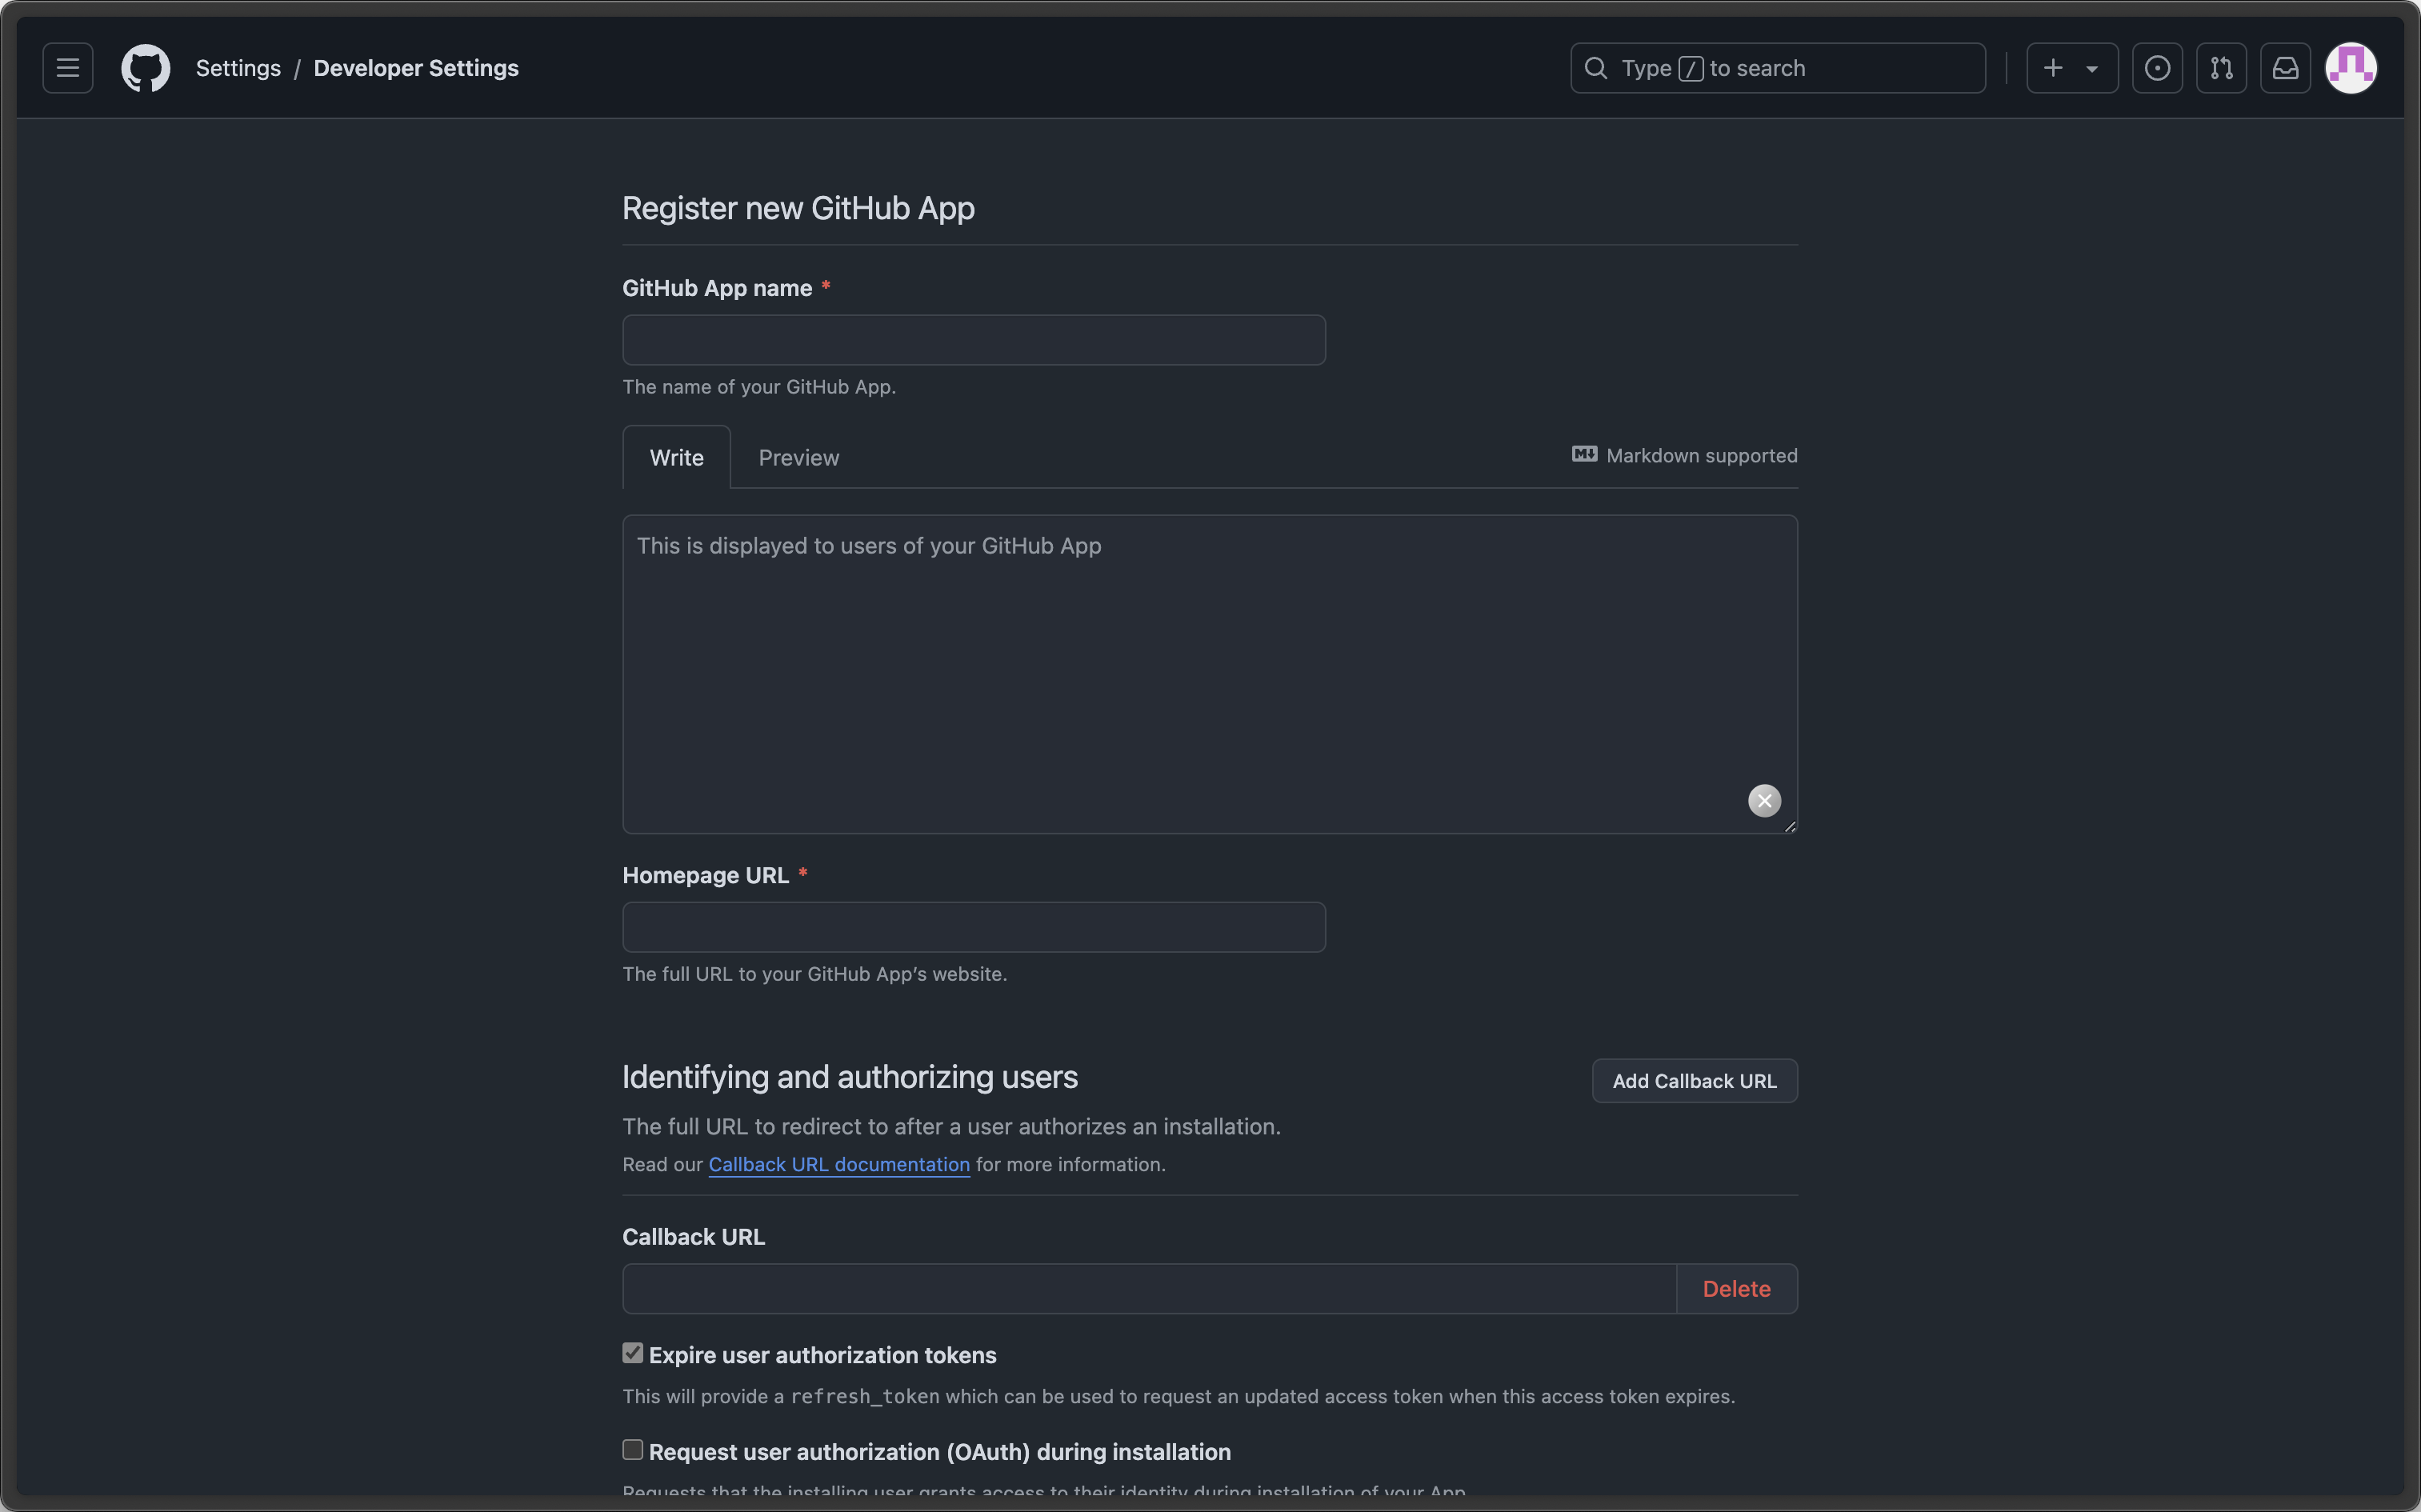Delete the Callback URL field

pyautogui.click(x=1735, y=1287)
